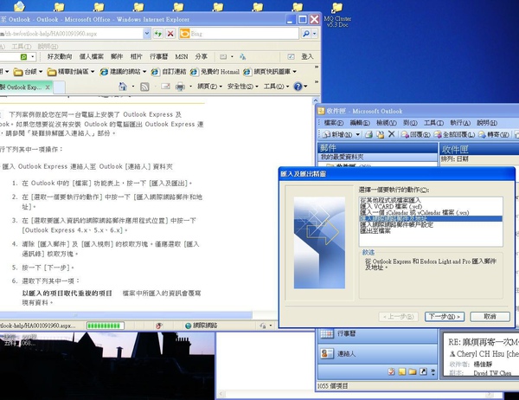Image resolution: width=519 pixels, height=400 pixels.
Task: Click the blue Help question mark icon in IE
Action: click(298, 87)
